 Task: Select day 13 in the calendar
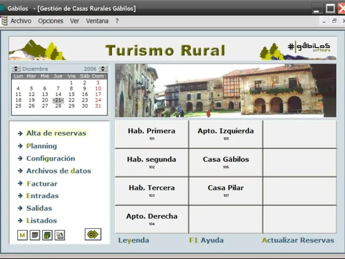[x=45, y=94]
